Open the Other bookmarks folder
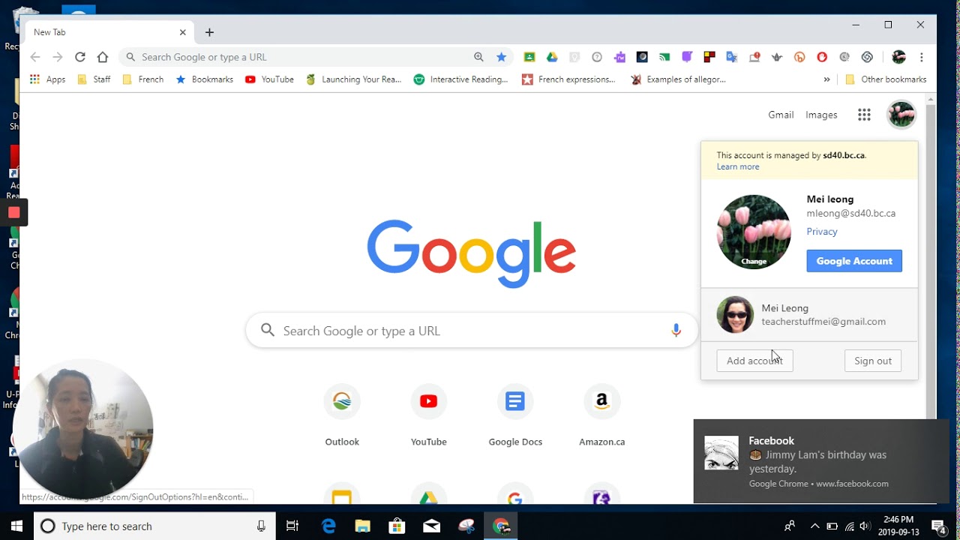Screen dimensions: 960x540 tap(886, 79)
